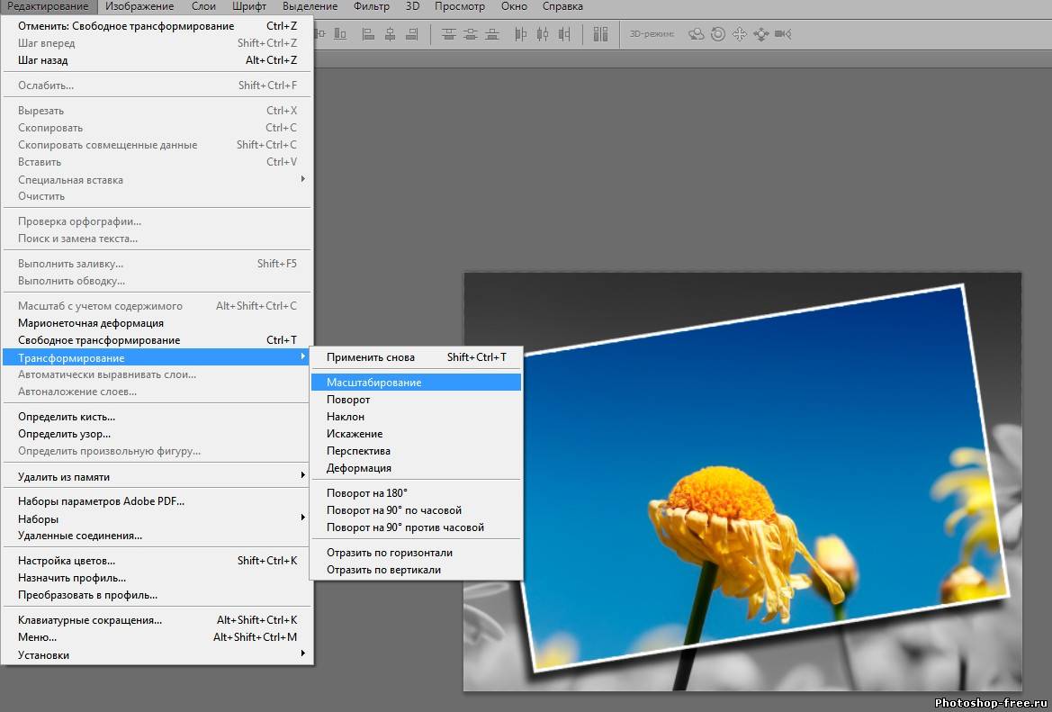1052x712 pixels.
Task: Choose Отразить по горизонтали
Action: click(389, 553)
